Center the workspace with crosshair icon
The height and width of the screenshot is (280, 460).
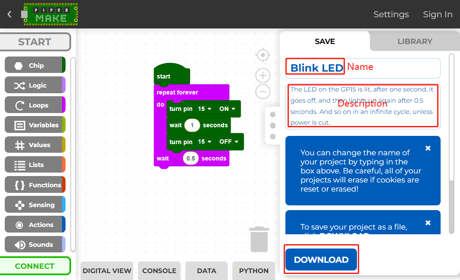click(x=263, y=55)
